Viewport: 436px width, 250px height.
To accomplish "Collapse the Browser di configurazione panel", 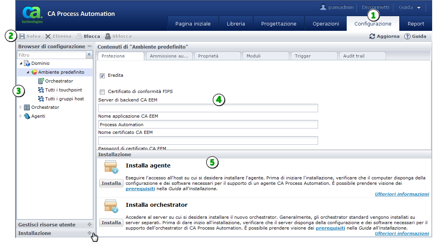I will coord(89,46).
